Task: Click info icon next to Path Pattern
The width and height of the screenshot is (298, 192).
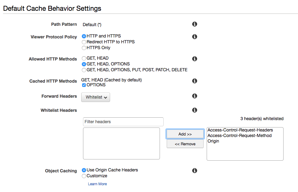Action: [x=194, y=24]
